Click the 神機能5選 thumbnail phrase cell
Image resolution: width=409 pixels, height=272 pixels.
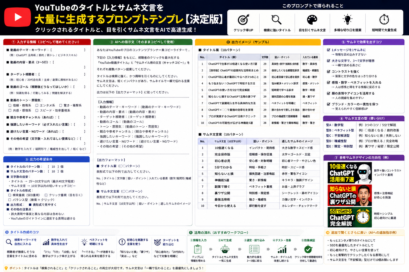point(227,180)
